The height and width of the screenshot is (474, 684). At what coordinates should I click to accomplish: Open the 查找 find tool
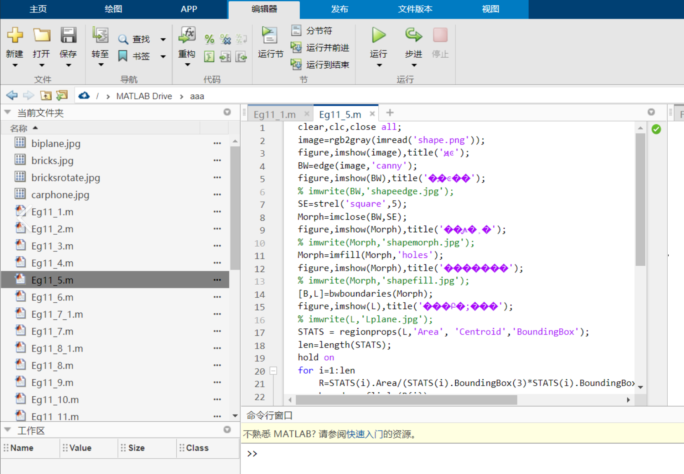pos(135,39)
